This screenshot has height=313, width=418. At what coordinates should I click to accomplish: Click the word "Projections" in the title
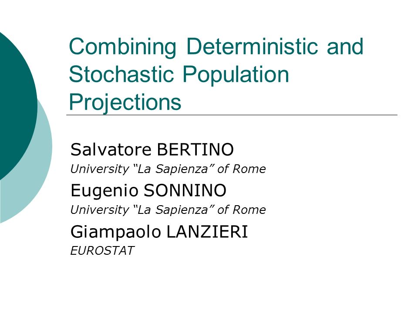click(125, 103)
